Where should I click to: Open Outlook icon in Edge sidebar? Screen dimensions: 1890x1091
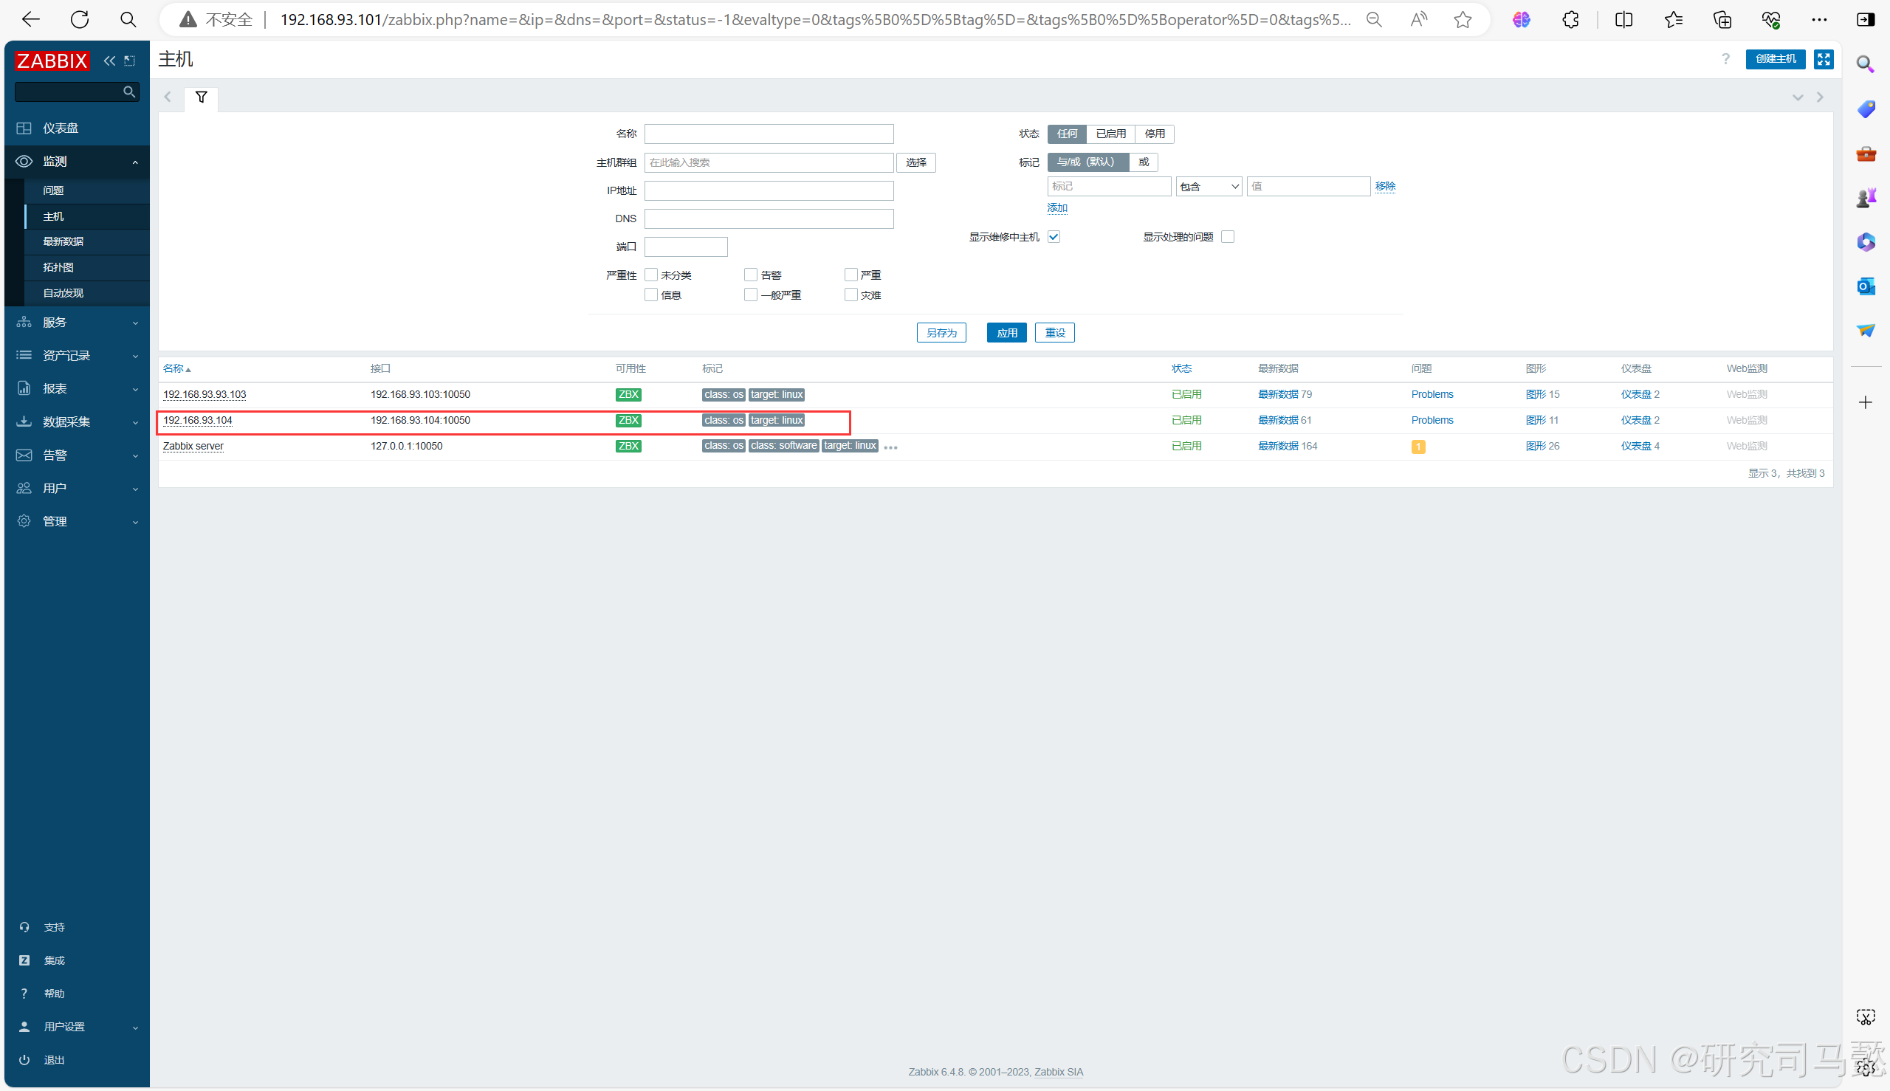pyautogui.click(x=1866, y=286)
